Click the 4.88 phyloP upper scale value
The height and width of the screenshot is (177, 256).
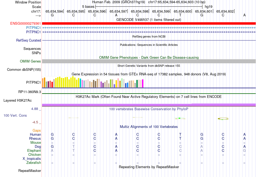pos(34,109)
